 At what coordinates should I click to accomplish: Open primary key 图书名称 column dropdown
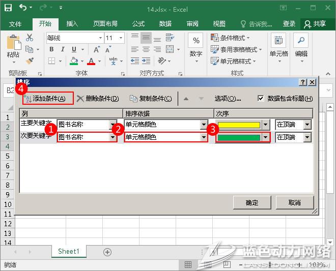pyautogui.click(x=113, y=125)
